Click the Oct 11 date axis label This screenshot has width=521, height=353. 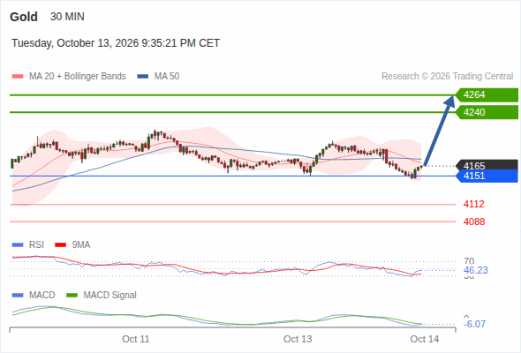[136, 339]
